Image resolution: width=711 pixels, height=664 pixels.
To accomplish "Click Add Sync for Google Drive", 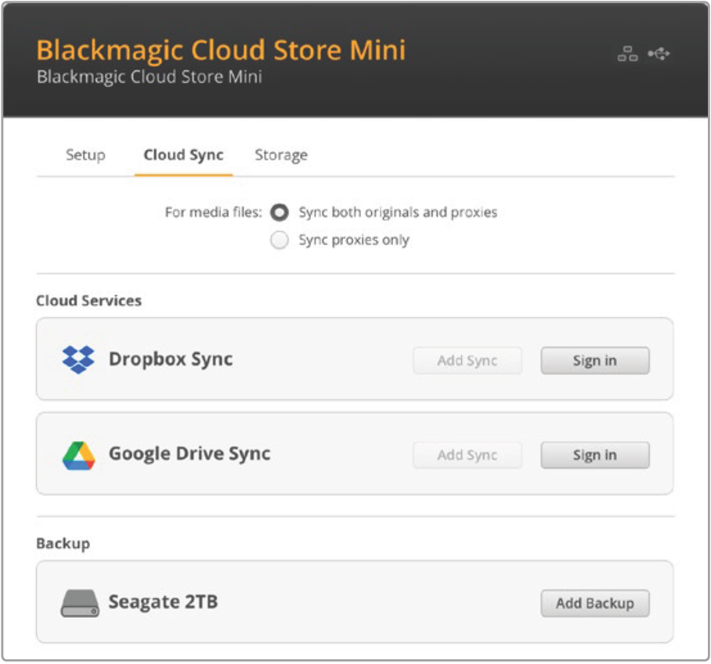I will (467, 455).
